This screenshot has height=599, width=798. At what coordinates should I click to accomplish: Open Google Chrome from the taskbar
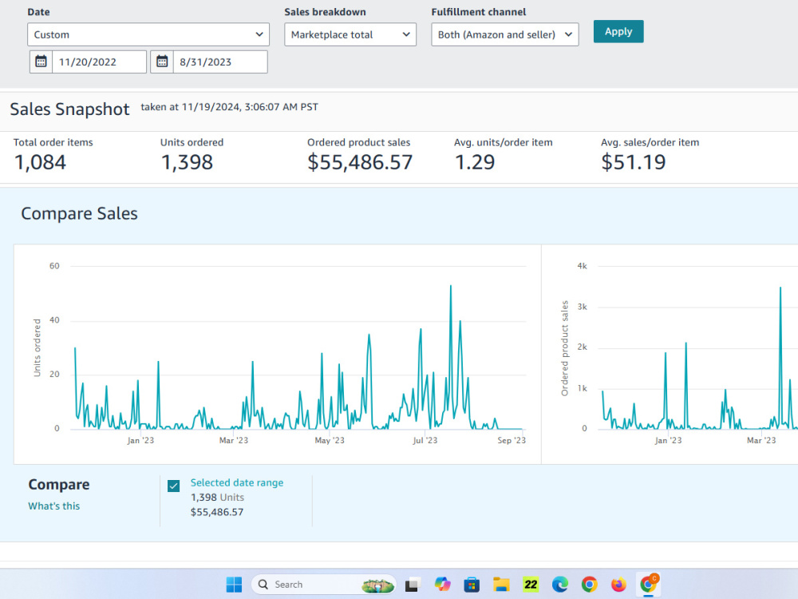[x=590, y=585]
